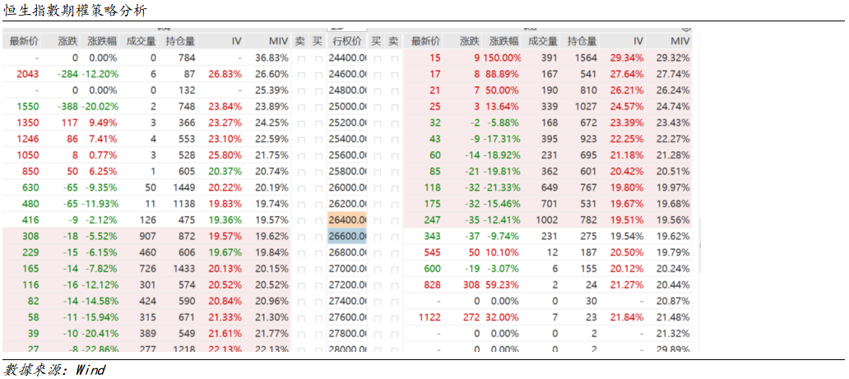Tick left 买 checkbox in the 25000 row
Screen dimensions: 849x379
pos(318,107)
